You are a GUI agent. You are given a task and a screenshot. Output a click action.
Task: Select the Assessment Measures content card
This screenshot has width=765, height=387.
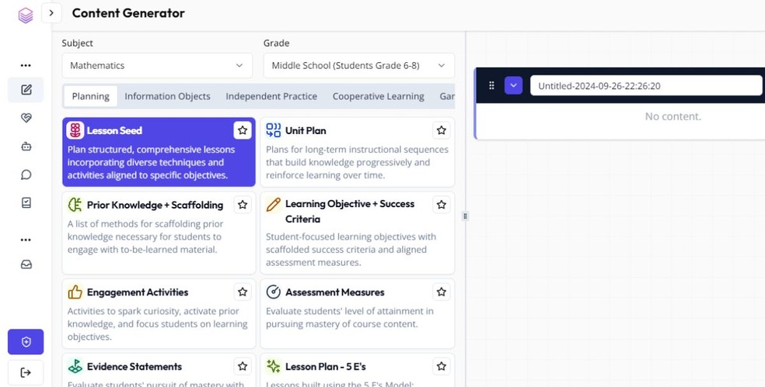[x=357, y=313]
